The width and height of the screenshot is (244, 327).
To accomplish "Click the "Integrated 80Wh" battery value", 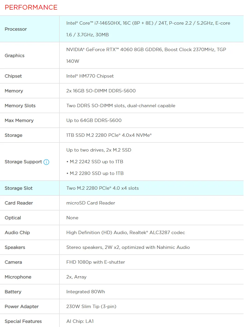I will click(86, 292).
